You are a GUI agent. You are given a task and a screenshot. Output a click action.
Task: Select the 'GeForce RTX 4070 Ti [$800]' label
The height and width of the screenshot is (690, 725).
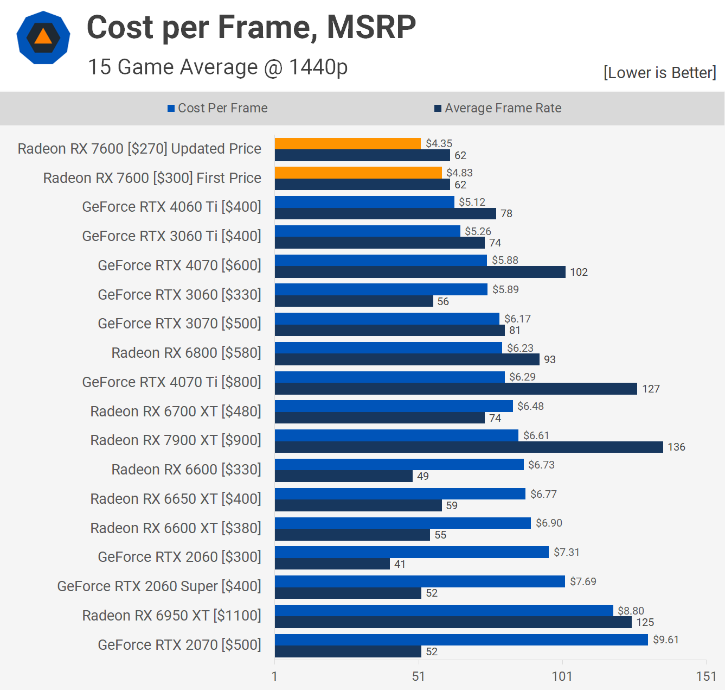coord(171,382)
